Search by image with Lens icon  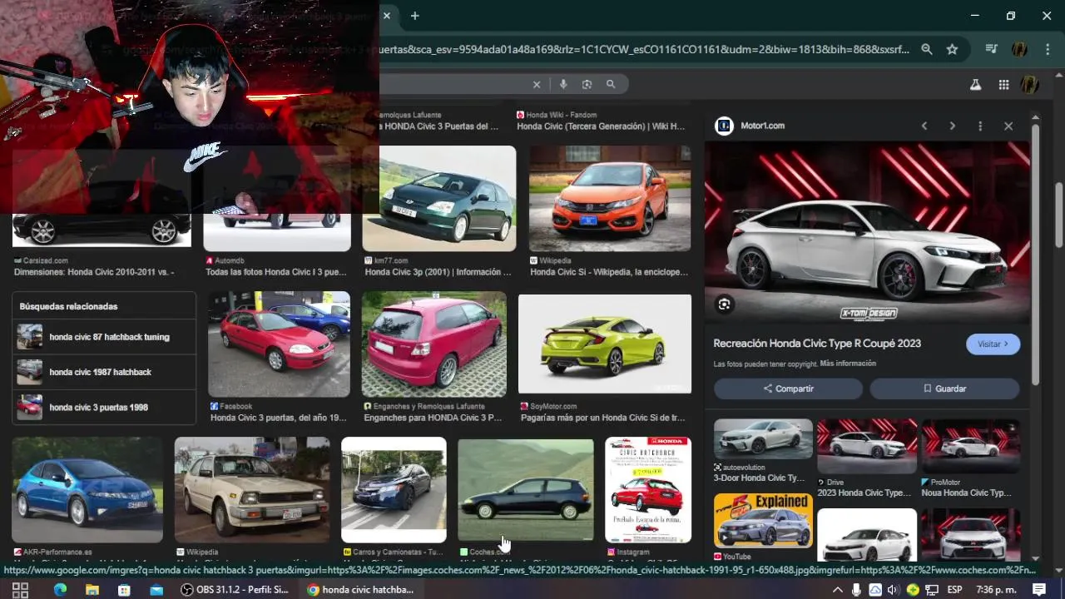587,85
